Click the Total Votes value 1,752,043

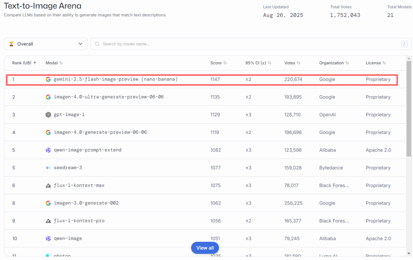(345, 15)
